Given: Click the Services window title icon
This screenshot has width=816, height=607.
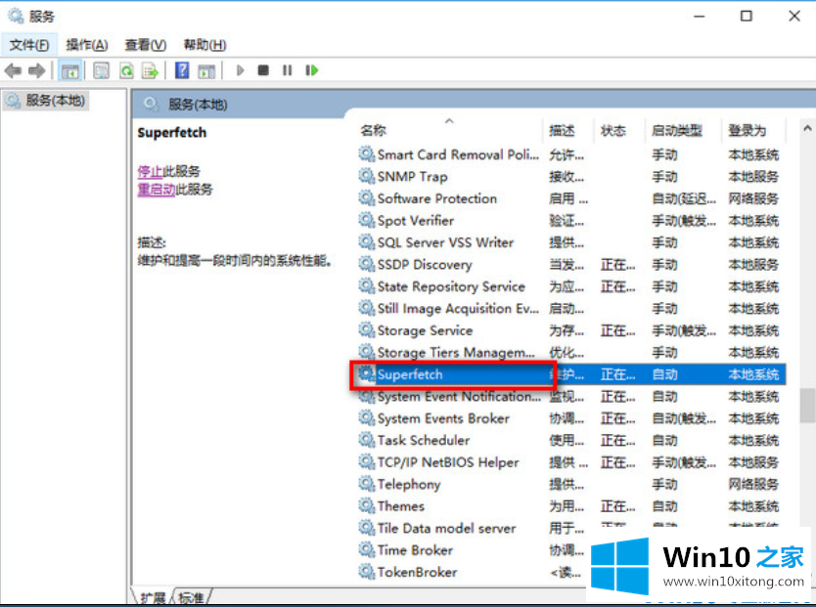Looking at the screenshot, I should (x=16, y=16).
